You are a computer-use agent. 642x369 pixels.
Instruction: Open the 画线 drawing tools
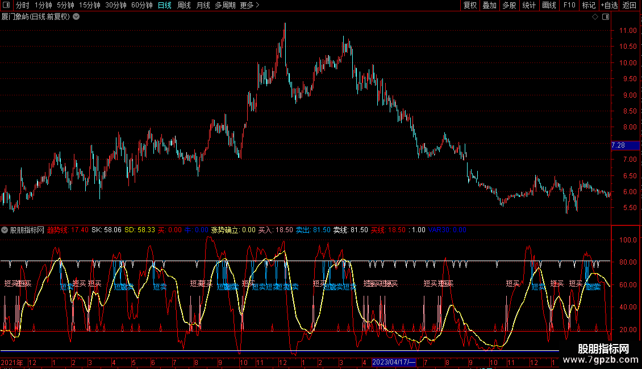pyautogui.click(x=549, y=6)
